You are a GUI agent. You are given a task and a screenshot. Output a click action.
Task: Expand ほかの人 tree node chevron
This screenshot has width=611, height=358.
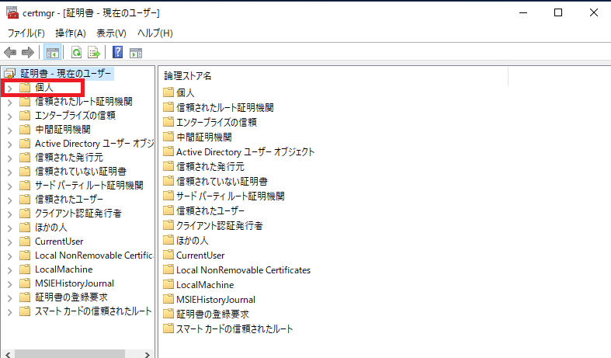(x=10, y=228)
